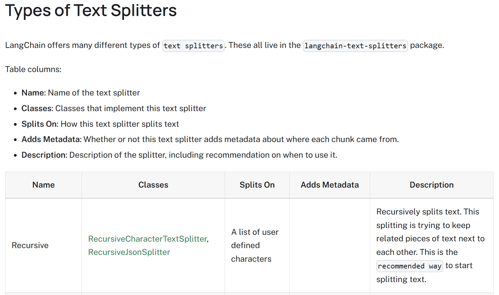The height and width of the screenshot is (295, 499).
Task: Open the RecursiveCharacterTextSplitter class link
Action: pos(148,239)
